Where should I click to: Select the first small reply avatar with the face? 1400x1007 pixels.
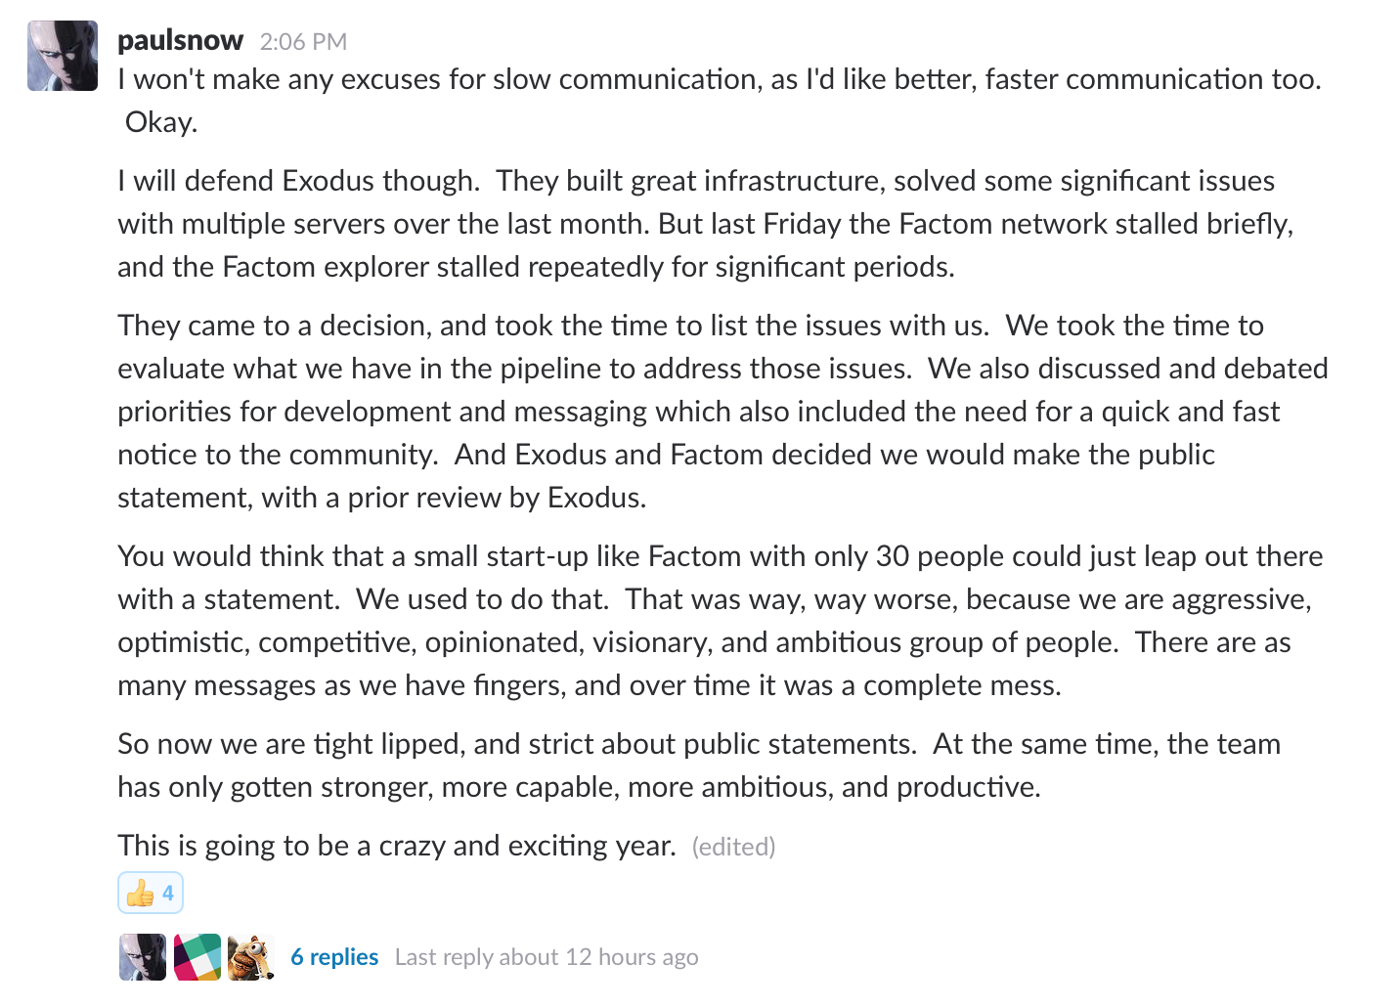[x=143, y=957]
